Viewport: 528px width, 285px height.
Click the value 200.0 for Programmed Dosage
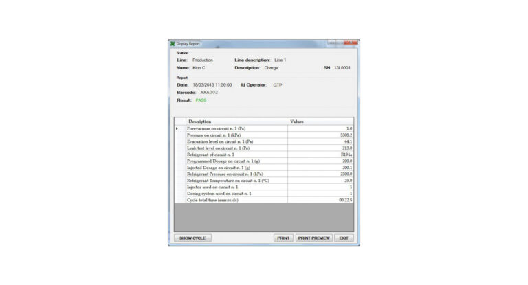click(x=347, y=161)
